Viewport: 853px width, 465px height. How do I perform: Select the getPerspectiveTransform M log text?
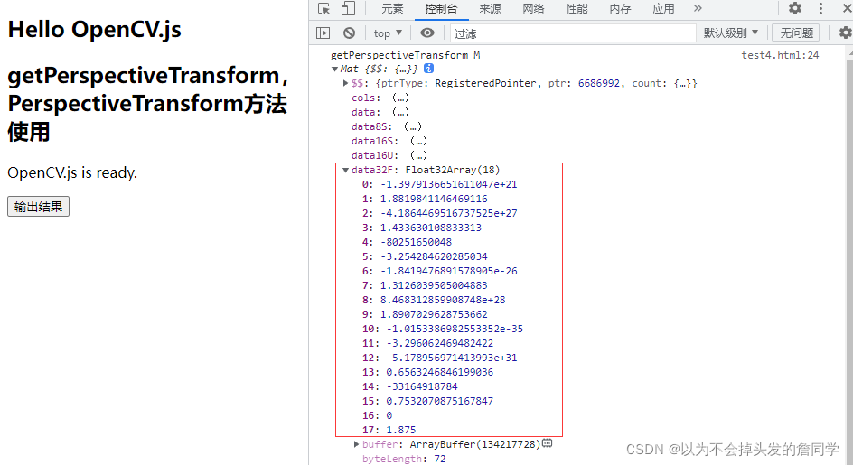point(406,55)
